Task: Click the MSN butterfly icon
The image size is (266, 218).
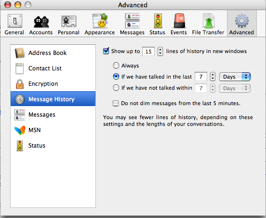Action: (x=20, y=130)
